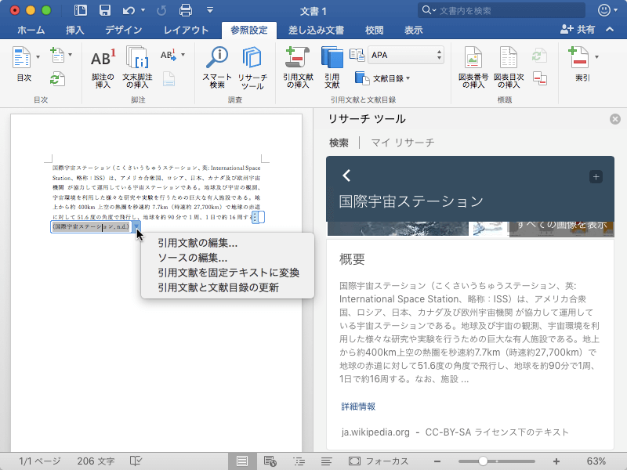Viewport: 627px width, 470px height.
Task: Go back with the Researcher back arrow
Action: [346, 175]
